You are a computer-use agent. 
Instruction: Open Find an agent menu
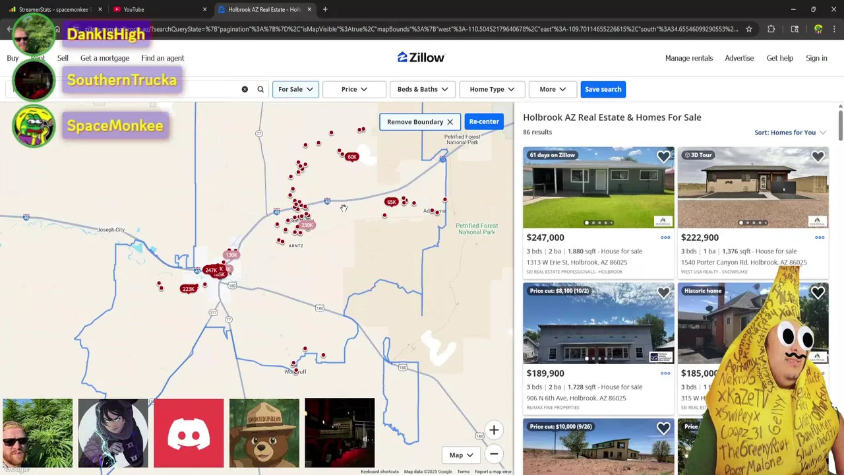162,58
